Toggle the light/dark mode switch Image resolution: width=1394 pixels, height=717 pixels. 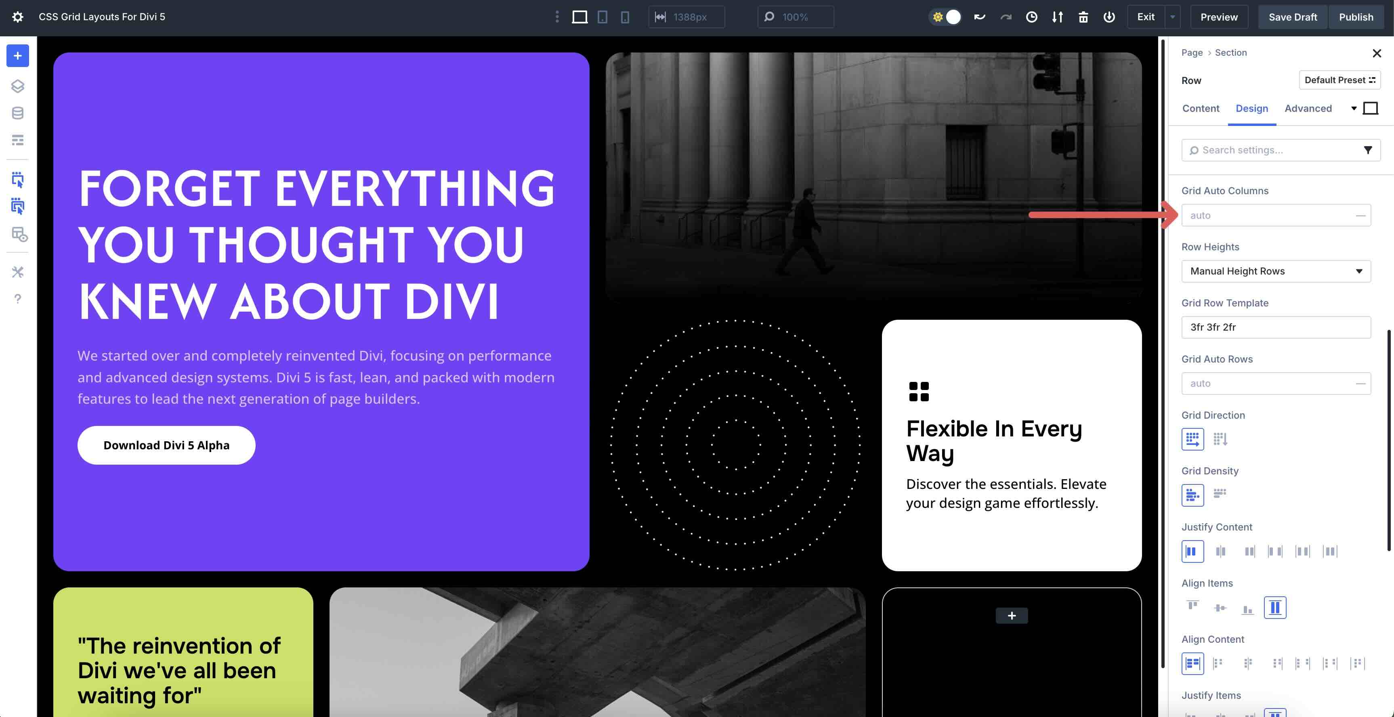pyautogui.click(x=945, y=17)
